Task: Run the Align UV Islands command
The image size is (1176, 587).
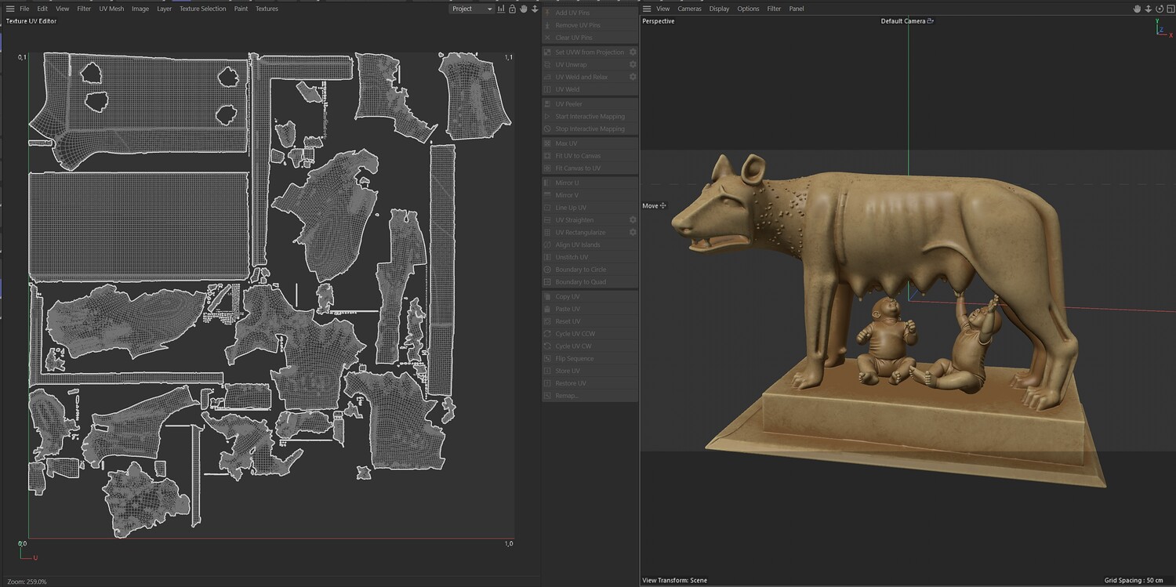Action: click(590, 245)
